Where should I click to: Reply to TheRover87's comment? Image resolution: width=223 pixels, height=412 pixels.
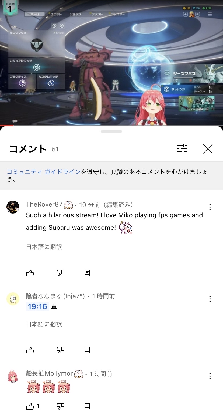coord(87,273)
